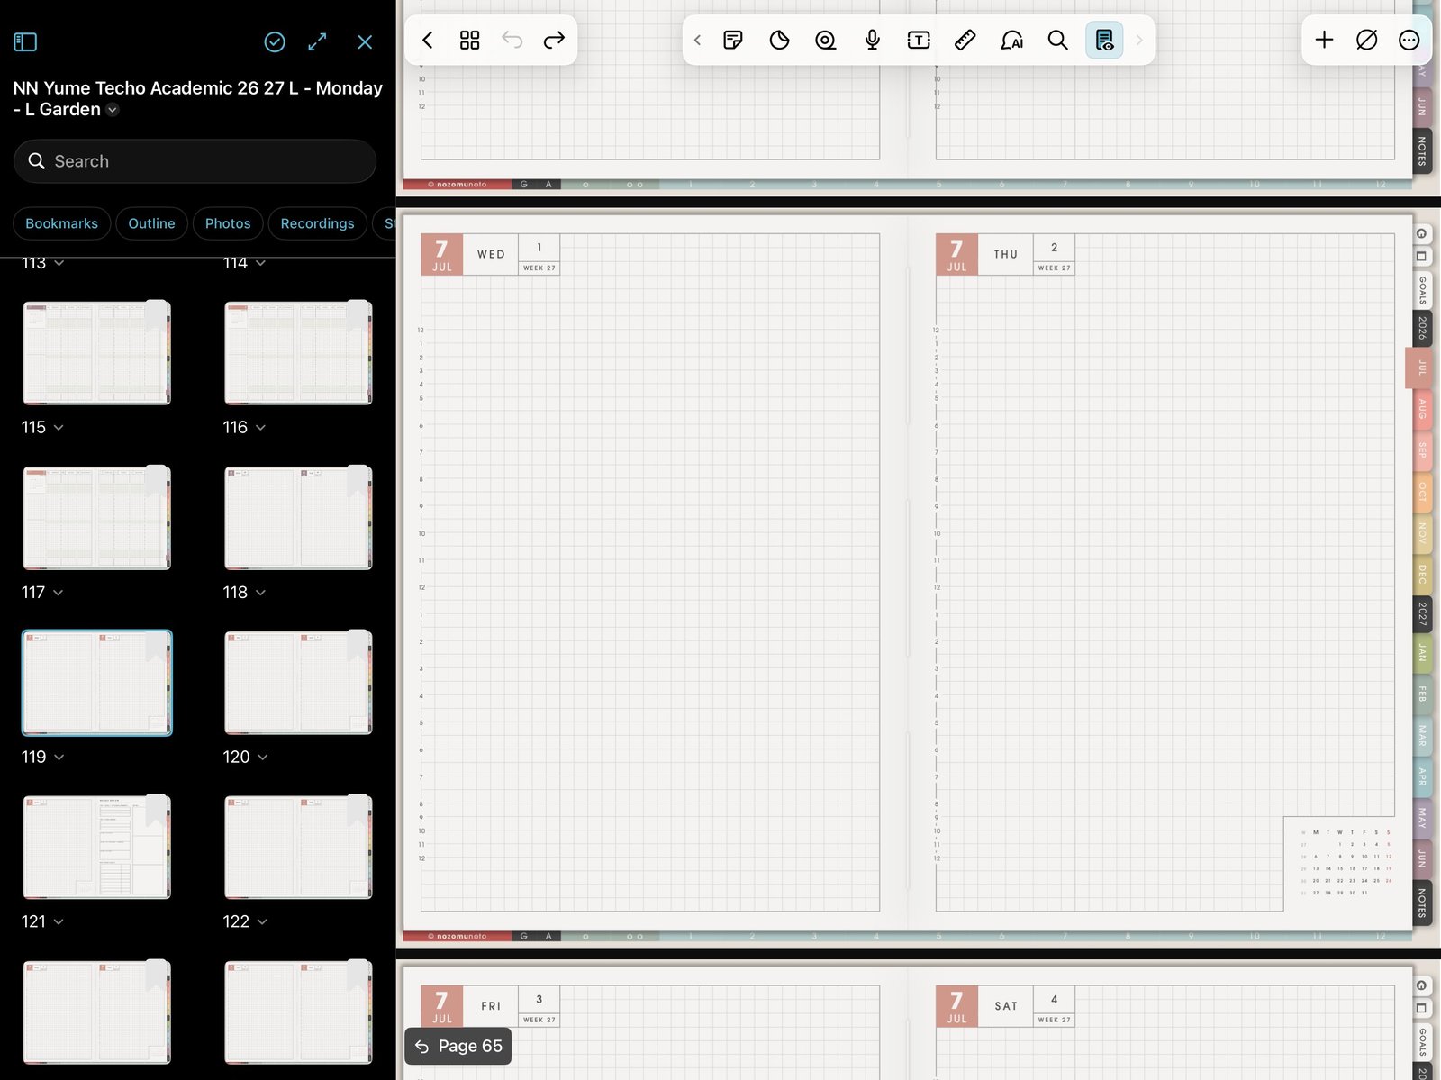This screenshot has width=1441, height=1080.
Task: Show previous tools with the toolbar's left arrow
Action: tap(697, 41)
